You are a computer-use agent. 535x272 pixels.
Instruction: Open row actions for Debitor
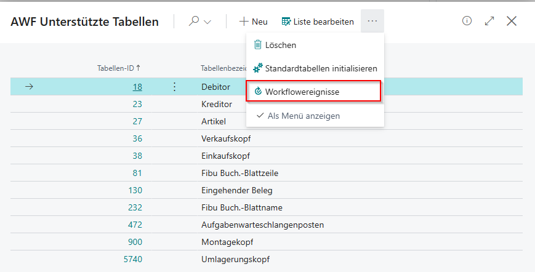174,87
